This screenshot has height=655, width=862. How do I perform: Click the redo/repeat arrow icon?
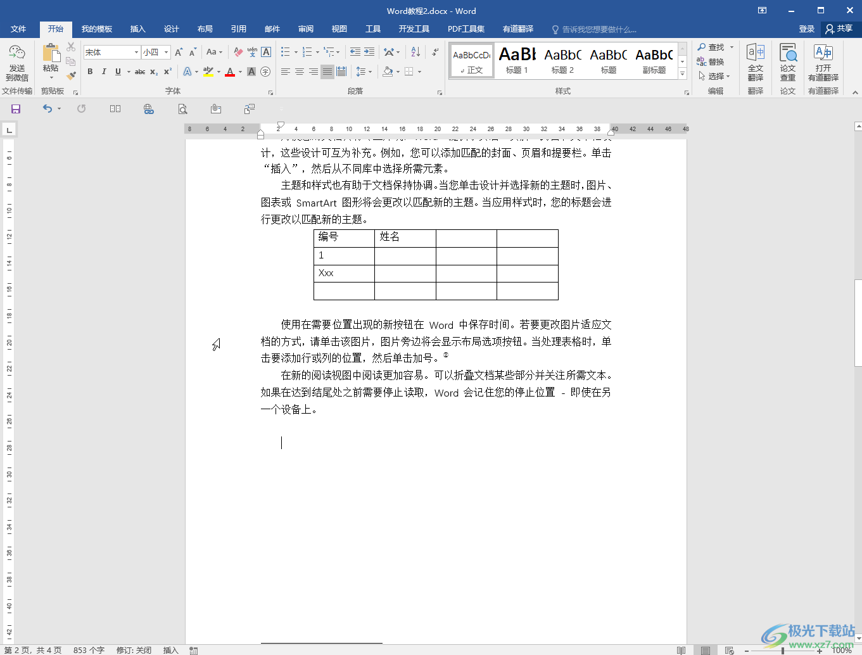pyautogui.click(x=81, y=109)
